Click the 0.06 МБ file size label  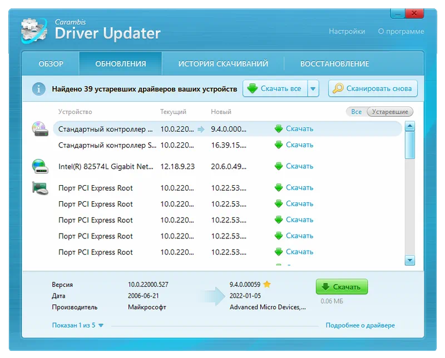332,301
